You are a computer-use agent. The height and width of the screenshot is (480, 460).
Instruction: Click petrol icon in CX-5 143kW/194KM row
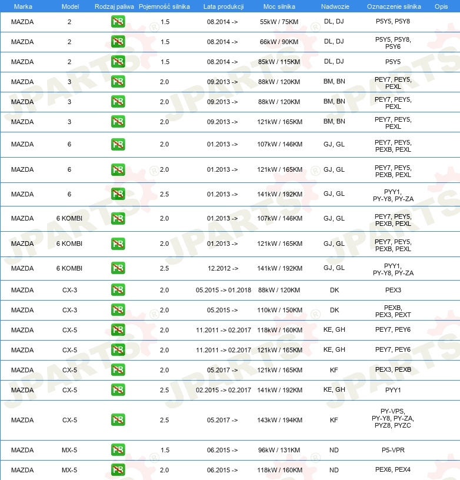tap(118, 419)
